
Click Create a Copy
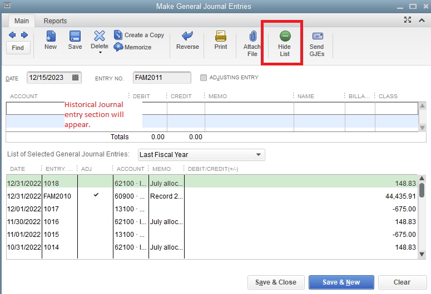click(139, 35)
